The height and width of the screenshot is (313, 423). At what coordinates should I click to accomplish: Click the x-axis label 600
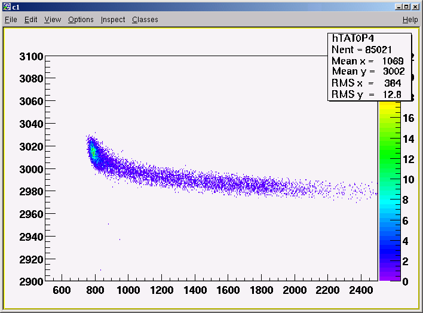point(62,290)
